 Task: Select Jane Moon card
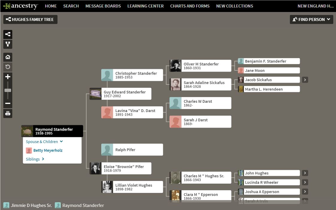(x=269, y=70)
